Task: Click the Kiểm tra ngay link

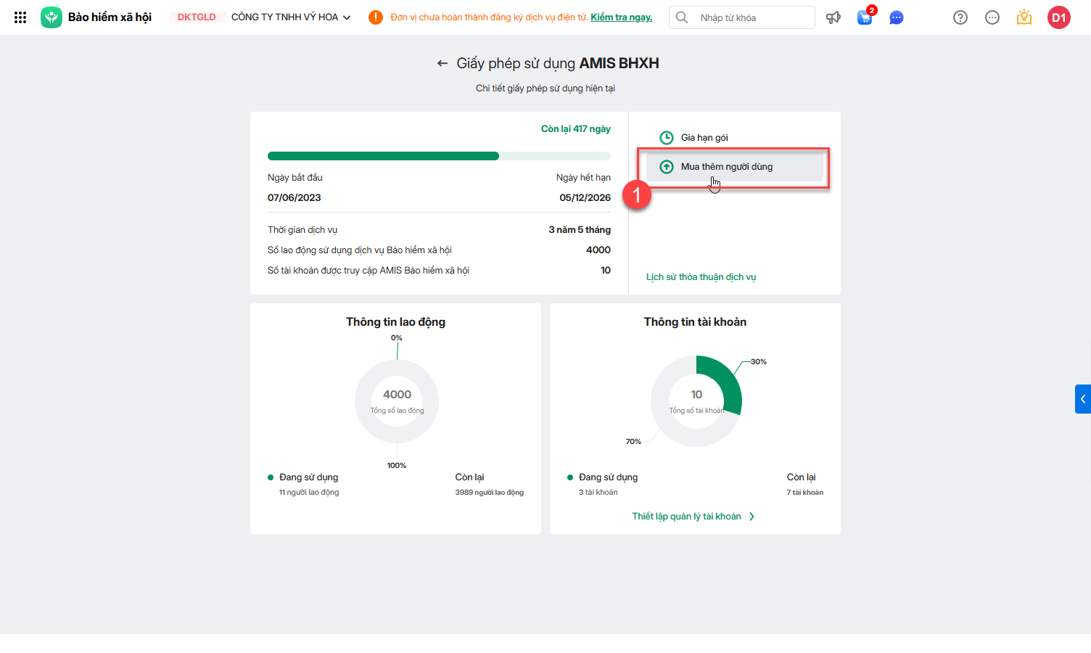Action: (x=621, y=17)
